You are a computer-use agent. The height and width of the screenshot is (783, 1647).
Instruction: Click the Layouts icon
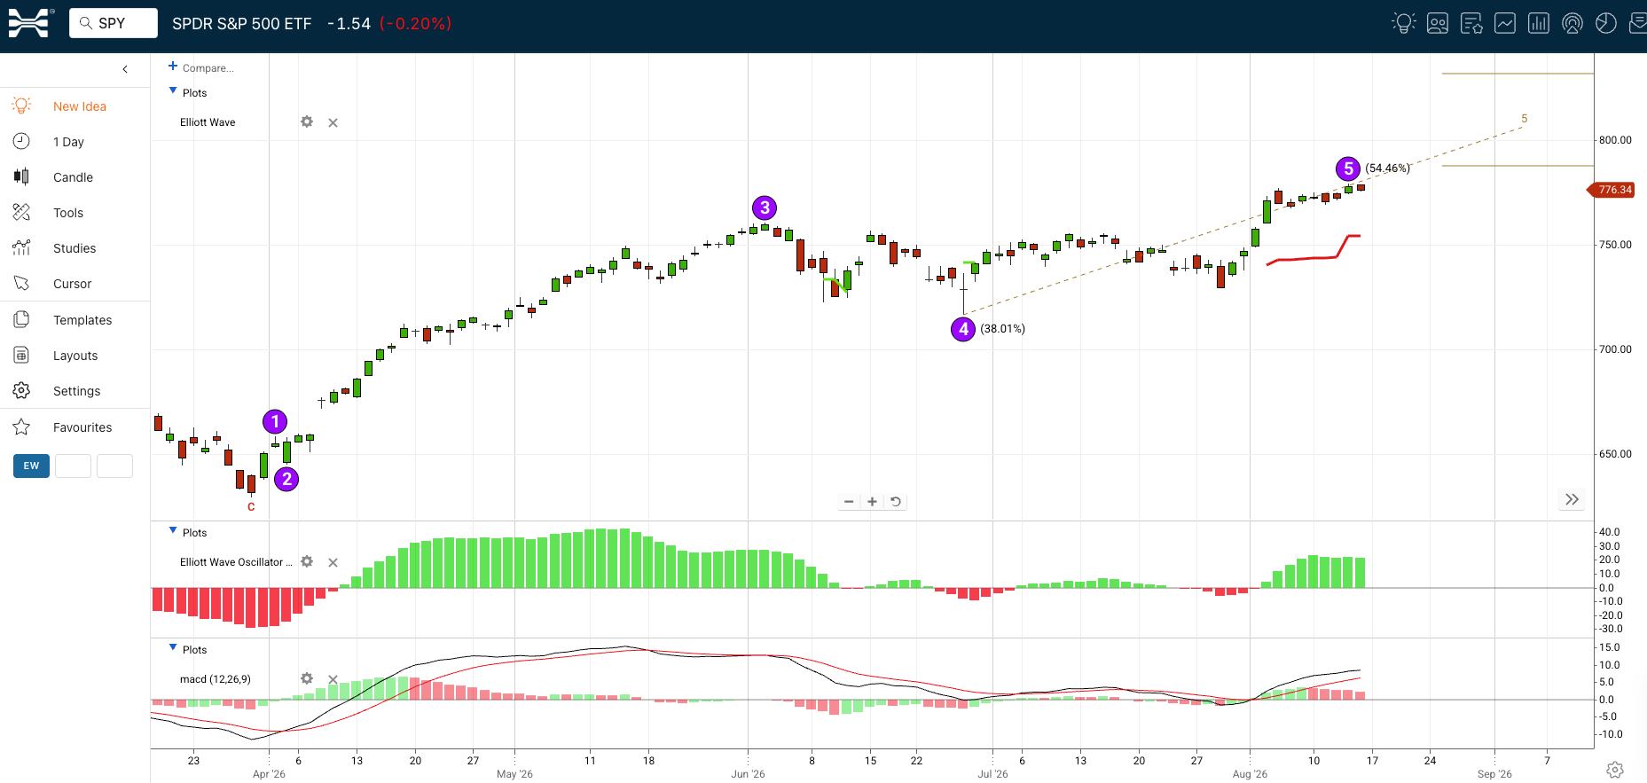(21, 355)
